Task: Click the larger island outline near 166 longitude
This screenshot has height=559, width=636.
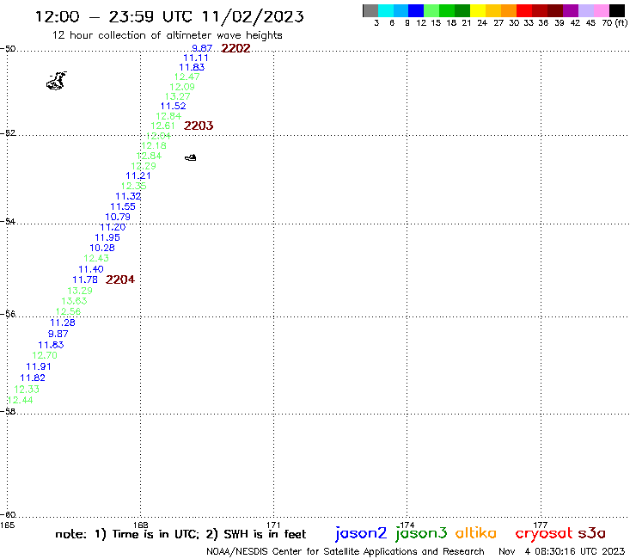Action: pyautogui.click(x=57, y=80)
